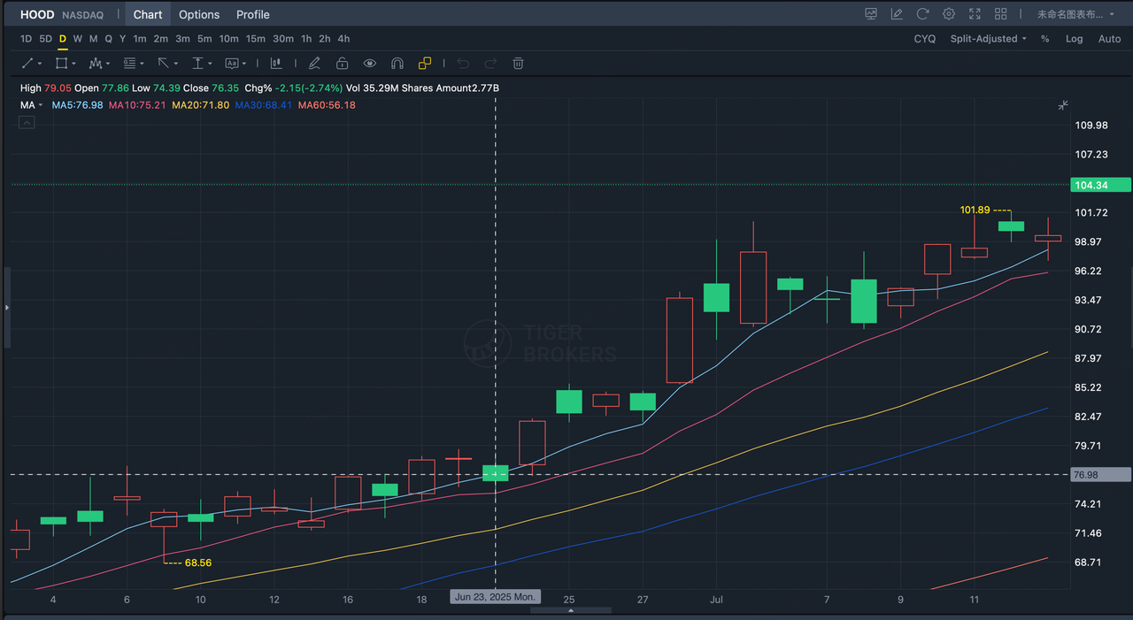Click the 101.89 high price marker
Viewport: 1133px width, 620px height.
coord(975,210)
